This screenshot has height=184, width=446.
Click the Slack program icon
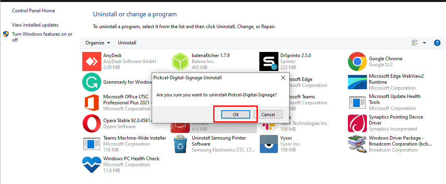269,126
